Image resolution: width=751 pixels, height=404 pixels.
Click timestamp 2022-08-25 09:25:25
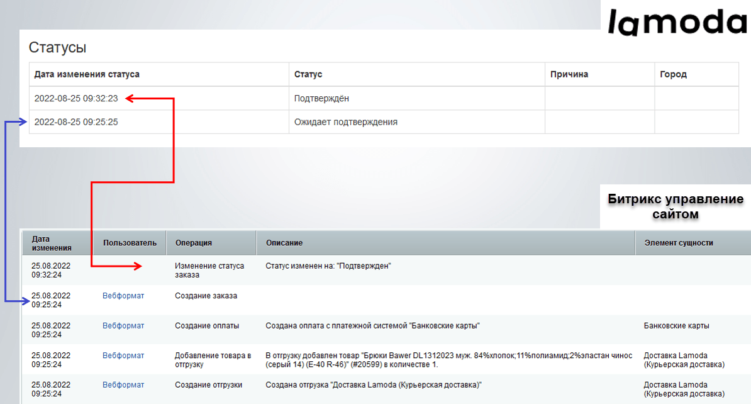tap(76, 121)
